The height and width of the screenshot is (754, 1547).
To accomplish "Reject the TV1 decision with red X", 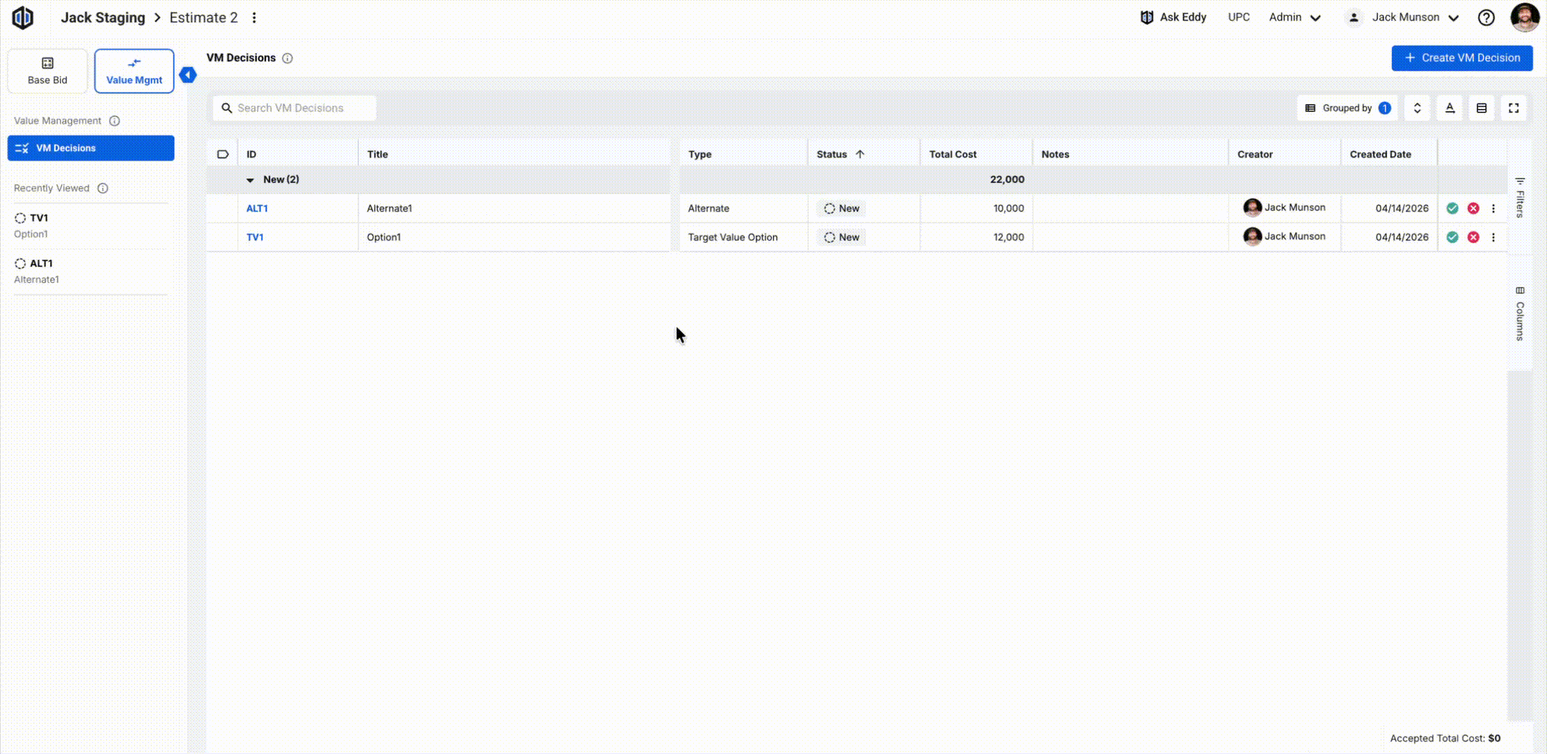I will [x=1473, y=237].
